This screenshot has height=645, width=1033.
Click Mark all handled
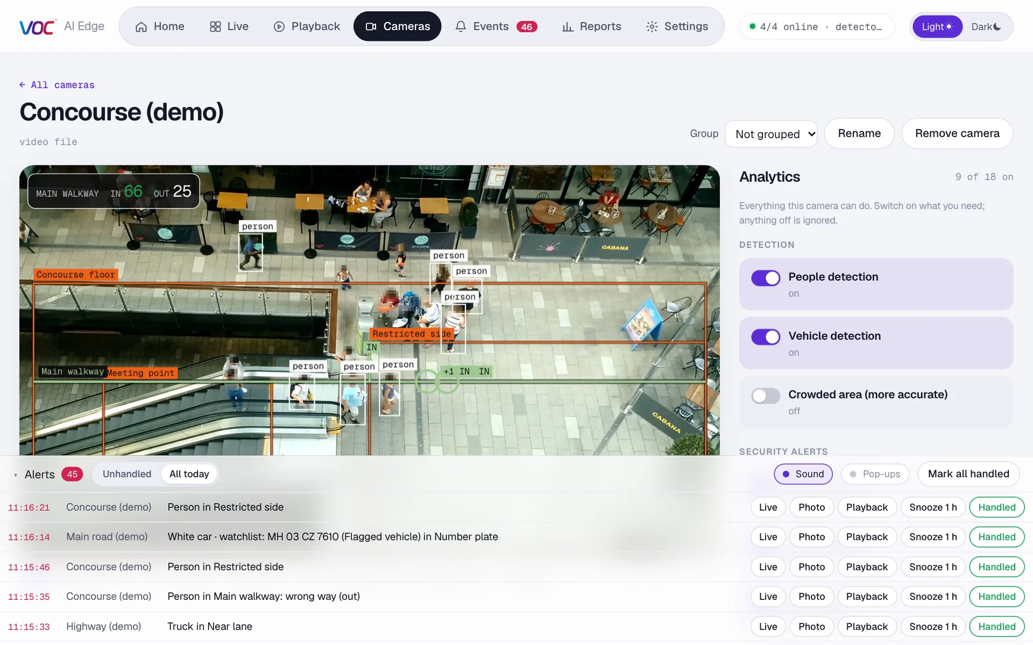pos(968,474)
